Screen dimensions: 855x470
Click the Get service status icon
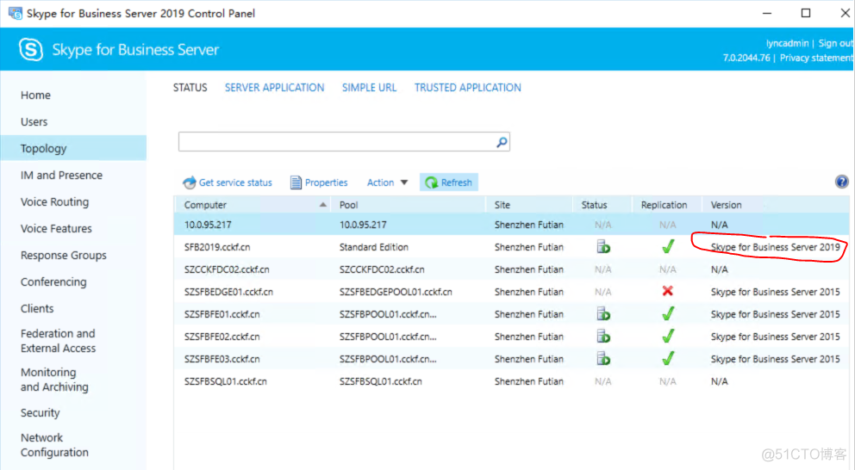pos(190,182)
